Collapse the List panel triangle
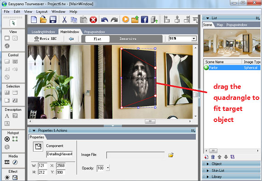 [x=208, y=18]
